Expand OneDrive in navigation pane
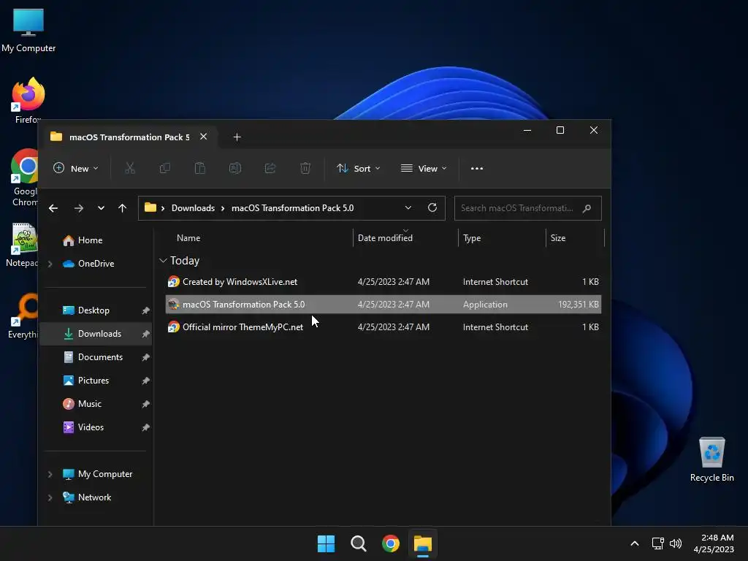The height and width of the screenshot is (561, 748). point(50,264)
